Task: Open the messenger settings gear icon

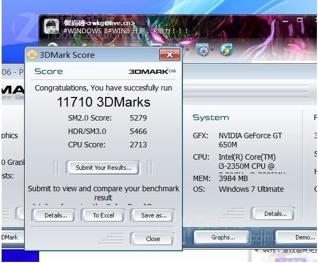Action: click(x=203, y=50)
